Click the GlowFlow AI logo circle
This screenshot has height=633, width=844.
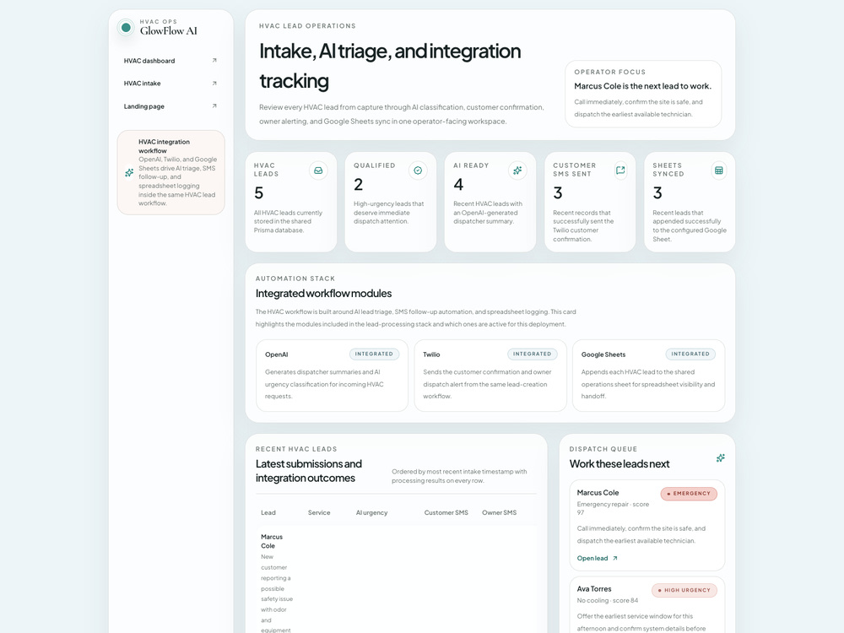coord(126,28)
